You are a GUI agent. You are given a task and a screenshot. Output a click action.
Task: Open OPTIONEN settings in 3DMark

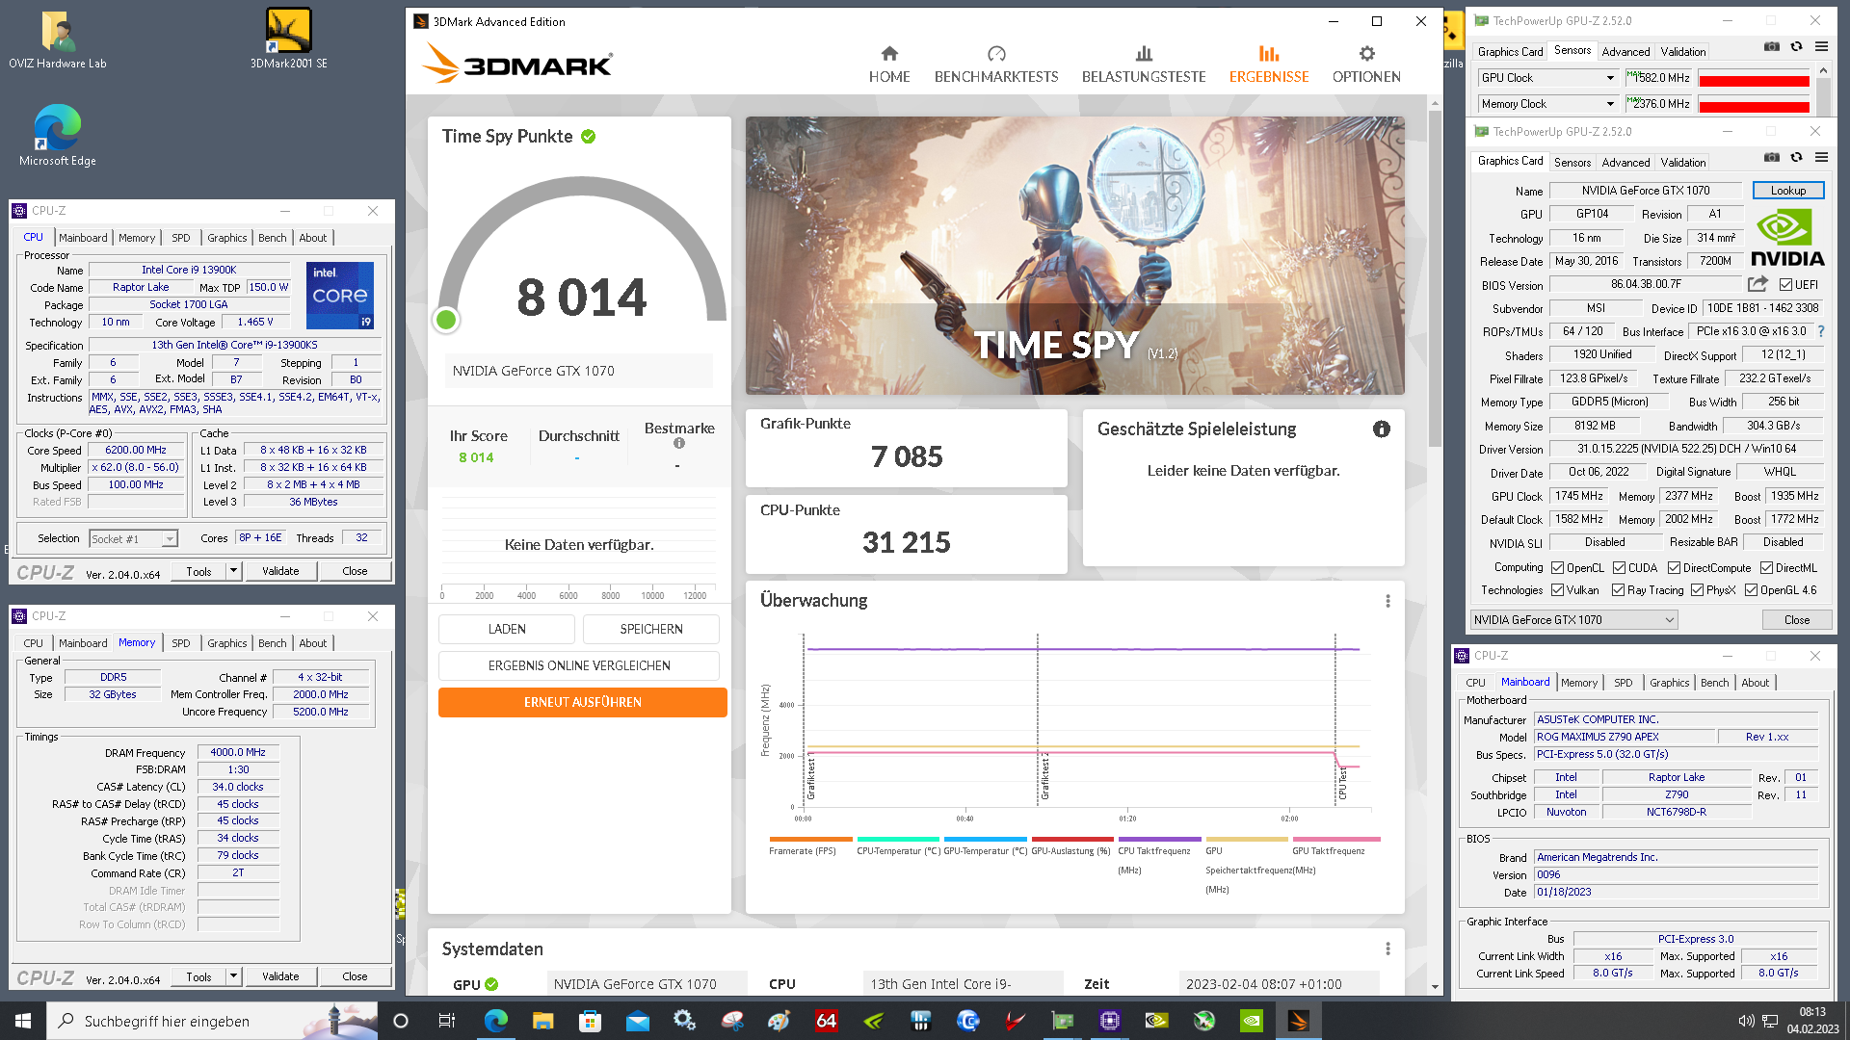pyautogui.click(x=1366, y=65)
